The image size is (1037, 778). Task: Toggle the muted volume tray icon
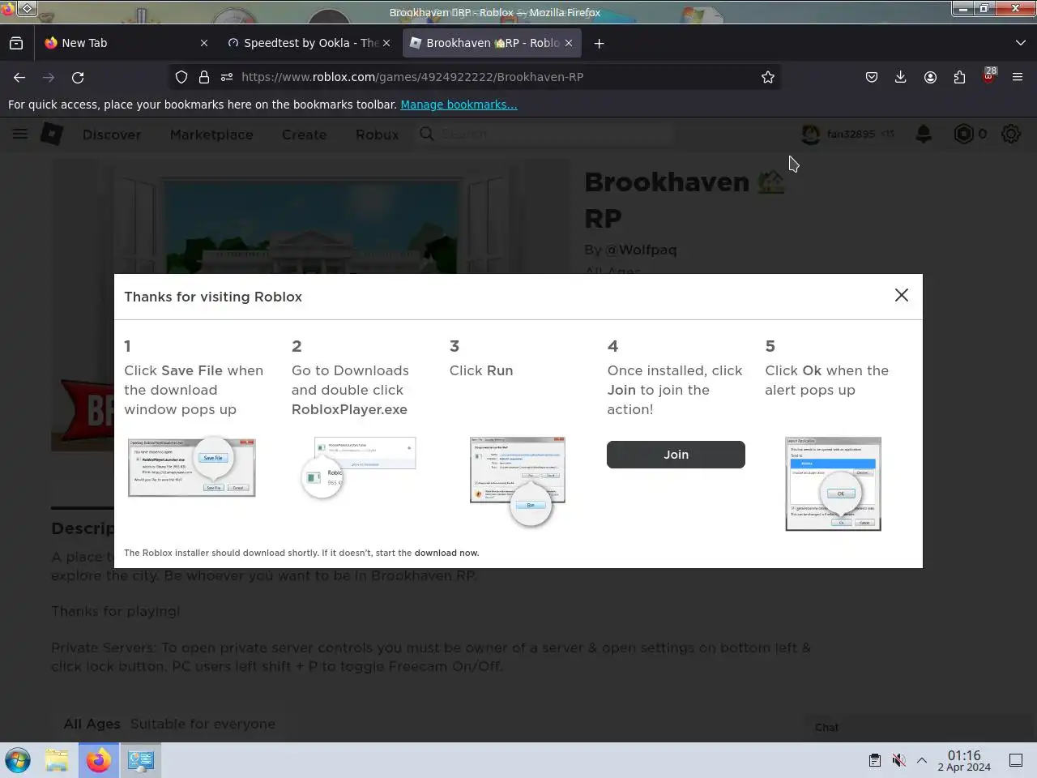[x=898, y=760]
